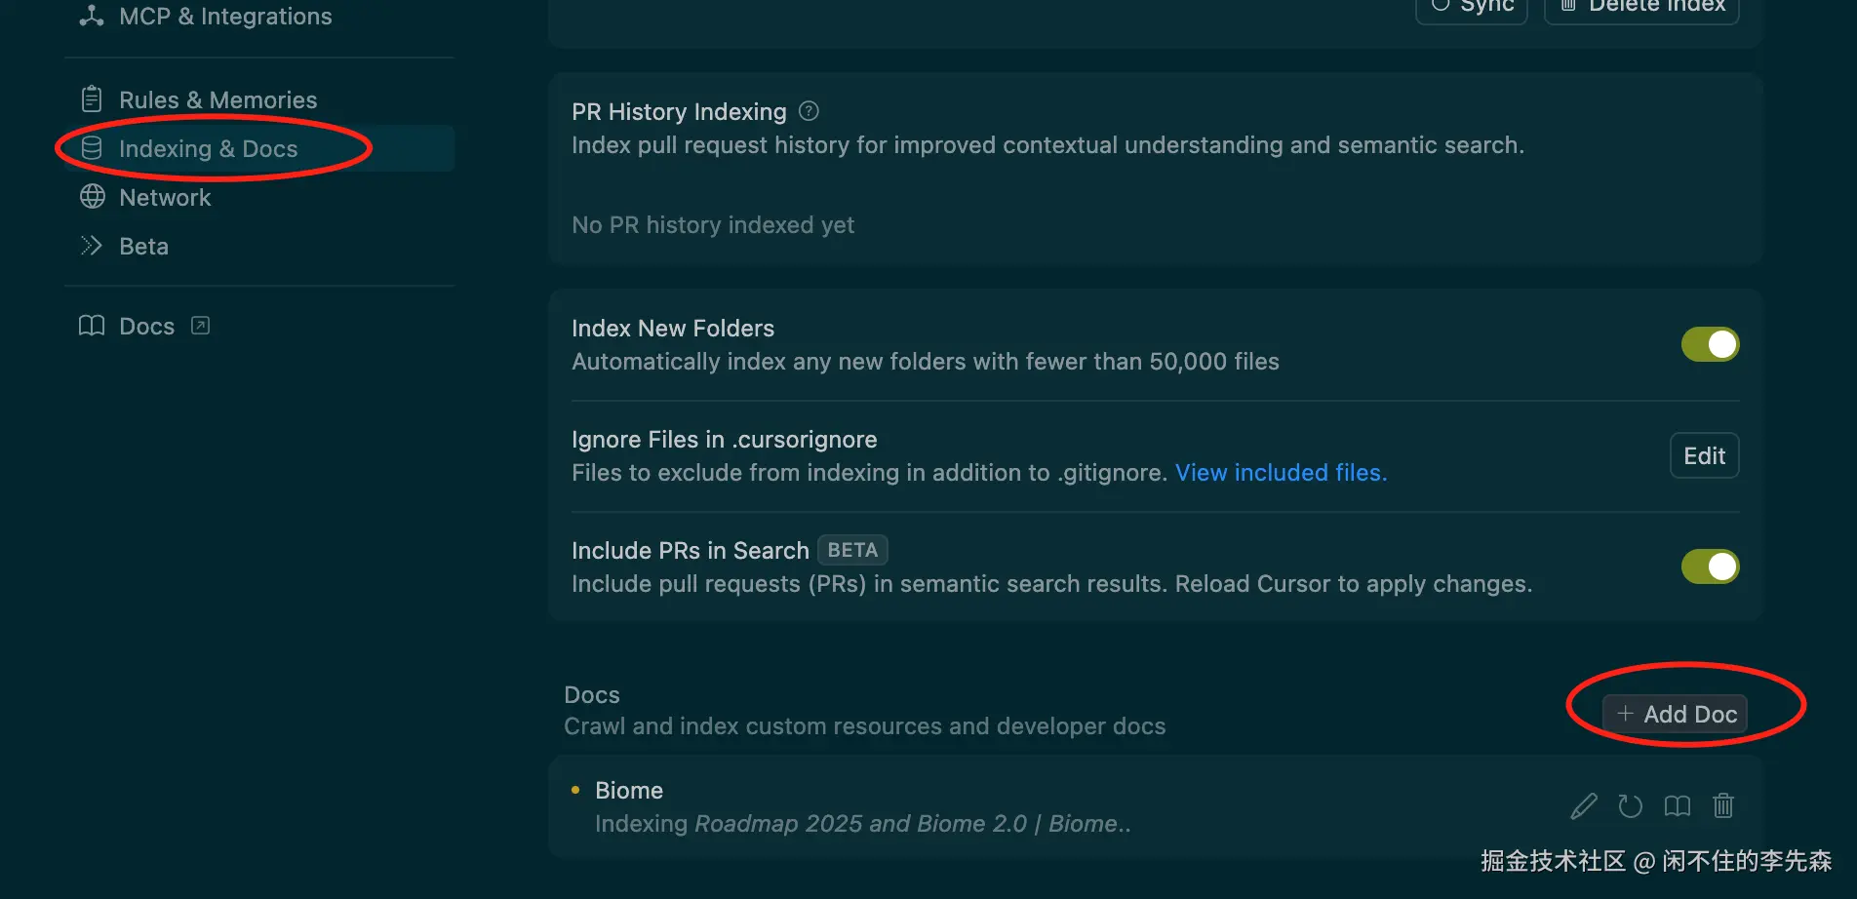The image size is (1857, 899).
Task: Click the clipboard icon for Rules & Memories
Action: click(92, 99)
